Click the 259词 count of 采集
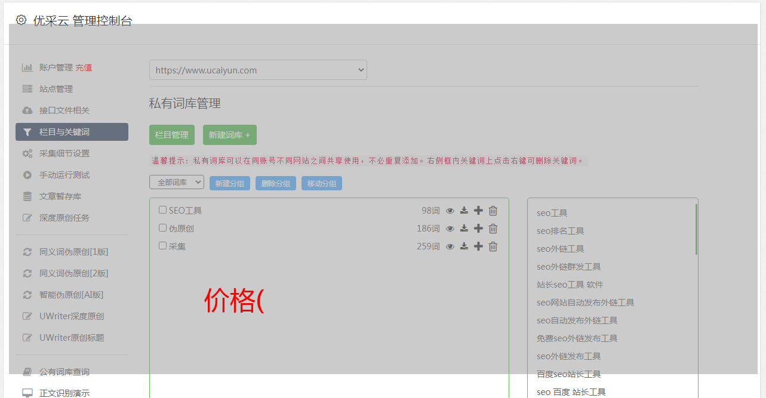Screen dimensions: 766x398 coord(428,246)
